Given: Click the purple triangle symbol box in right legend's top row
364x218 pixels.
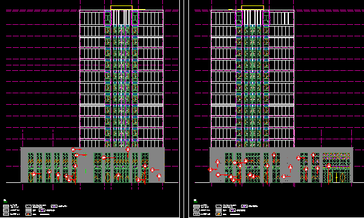Looking at the screenshot, I should [x=244, y=206].
